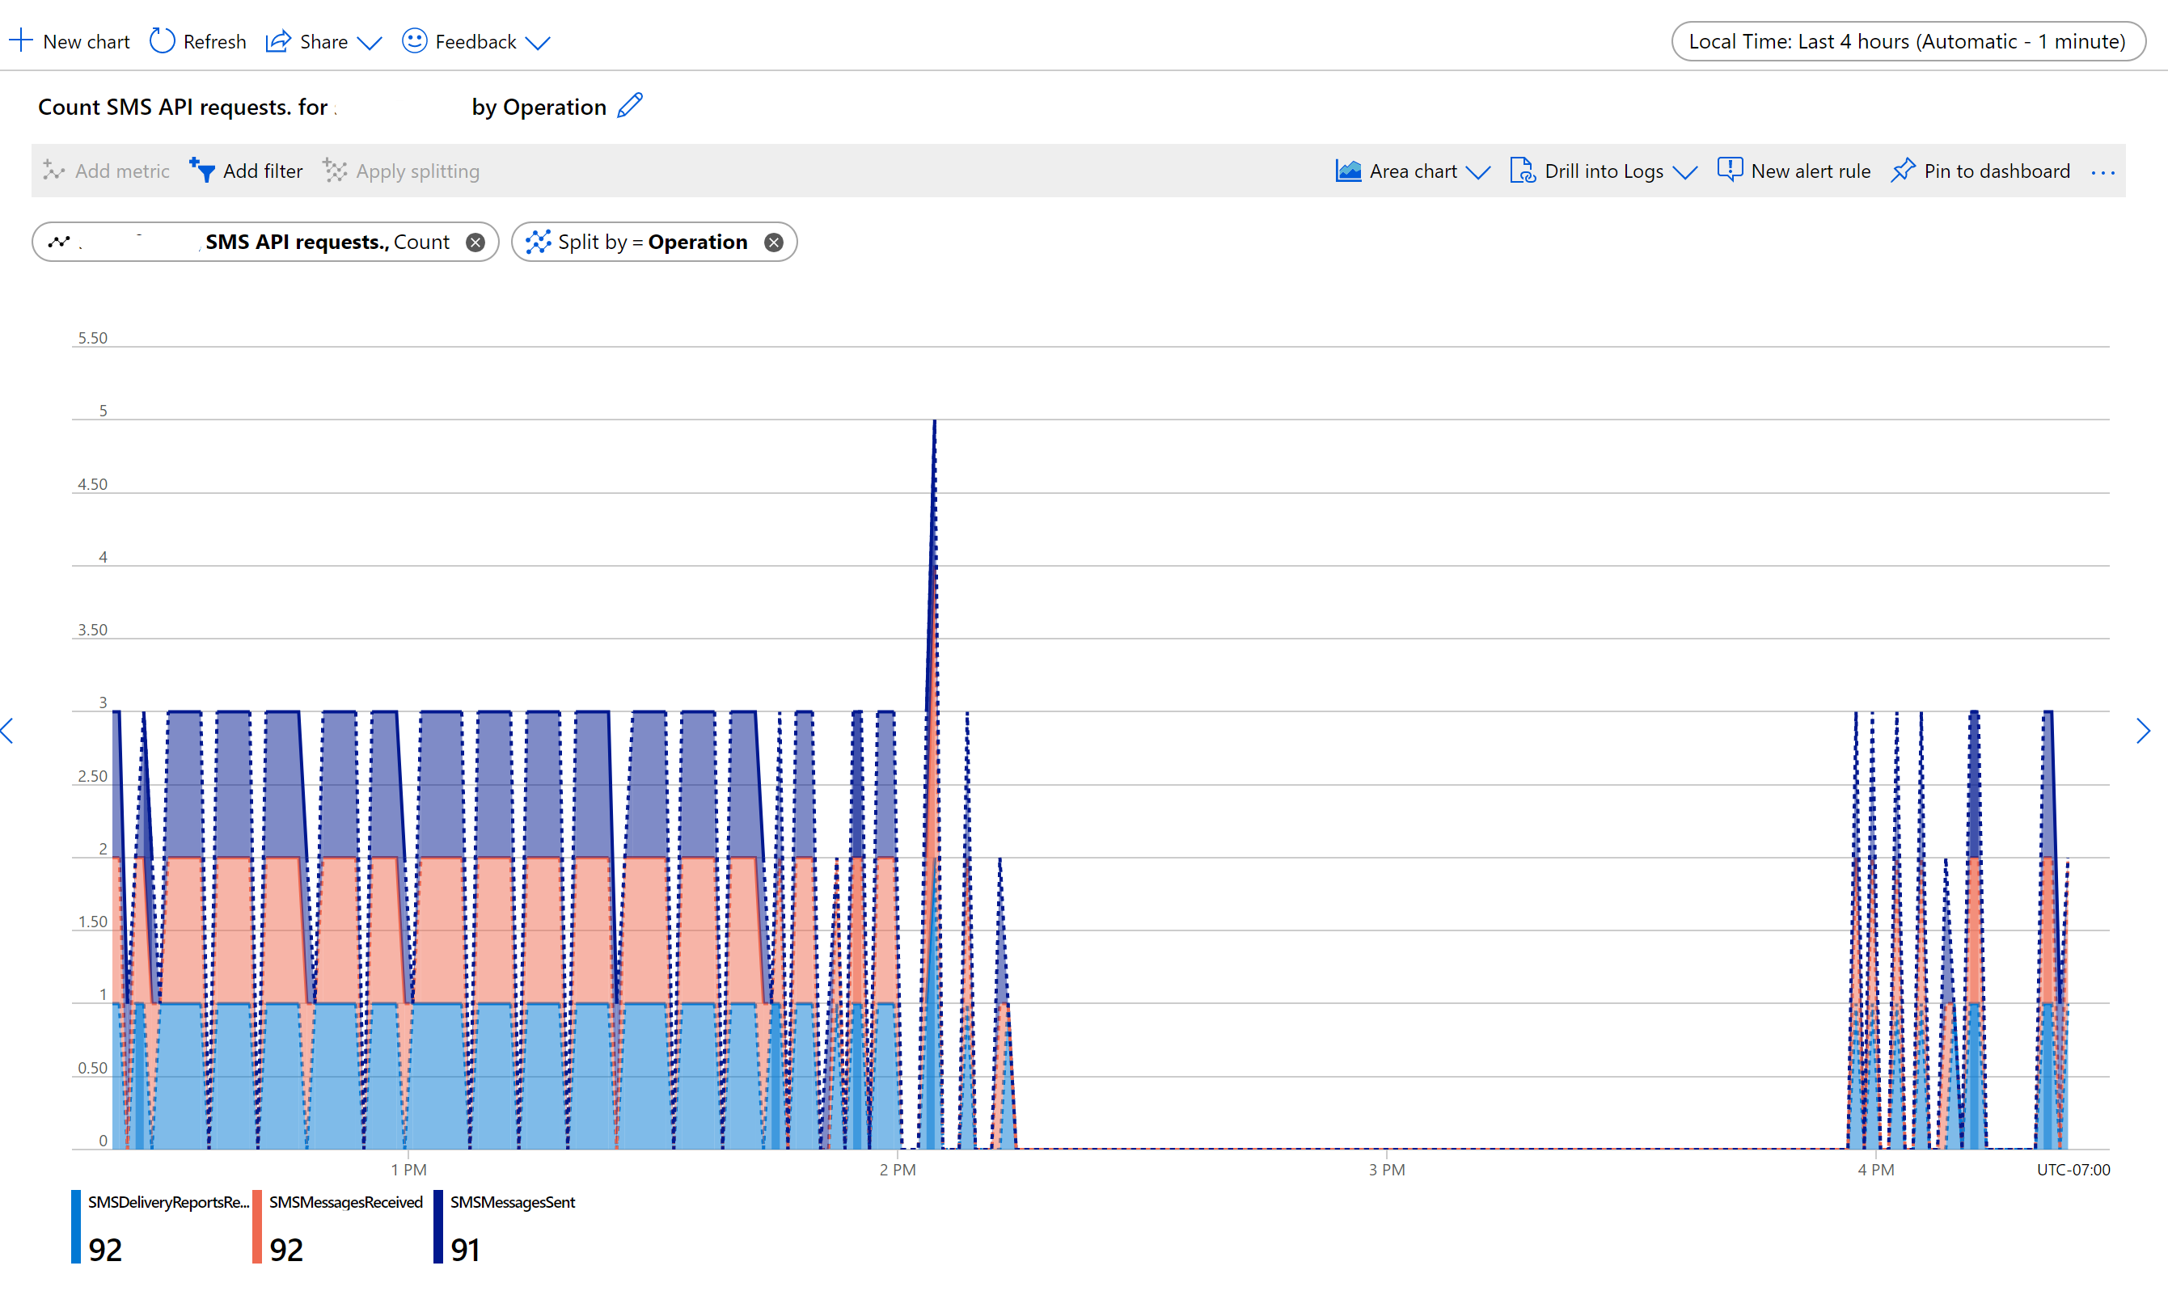Remove the SMS API requests metric pill
Viewport: 2168px width, 1291px height.
(475, 243)
